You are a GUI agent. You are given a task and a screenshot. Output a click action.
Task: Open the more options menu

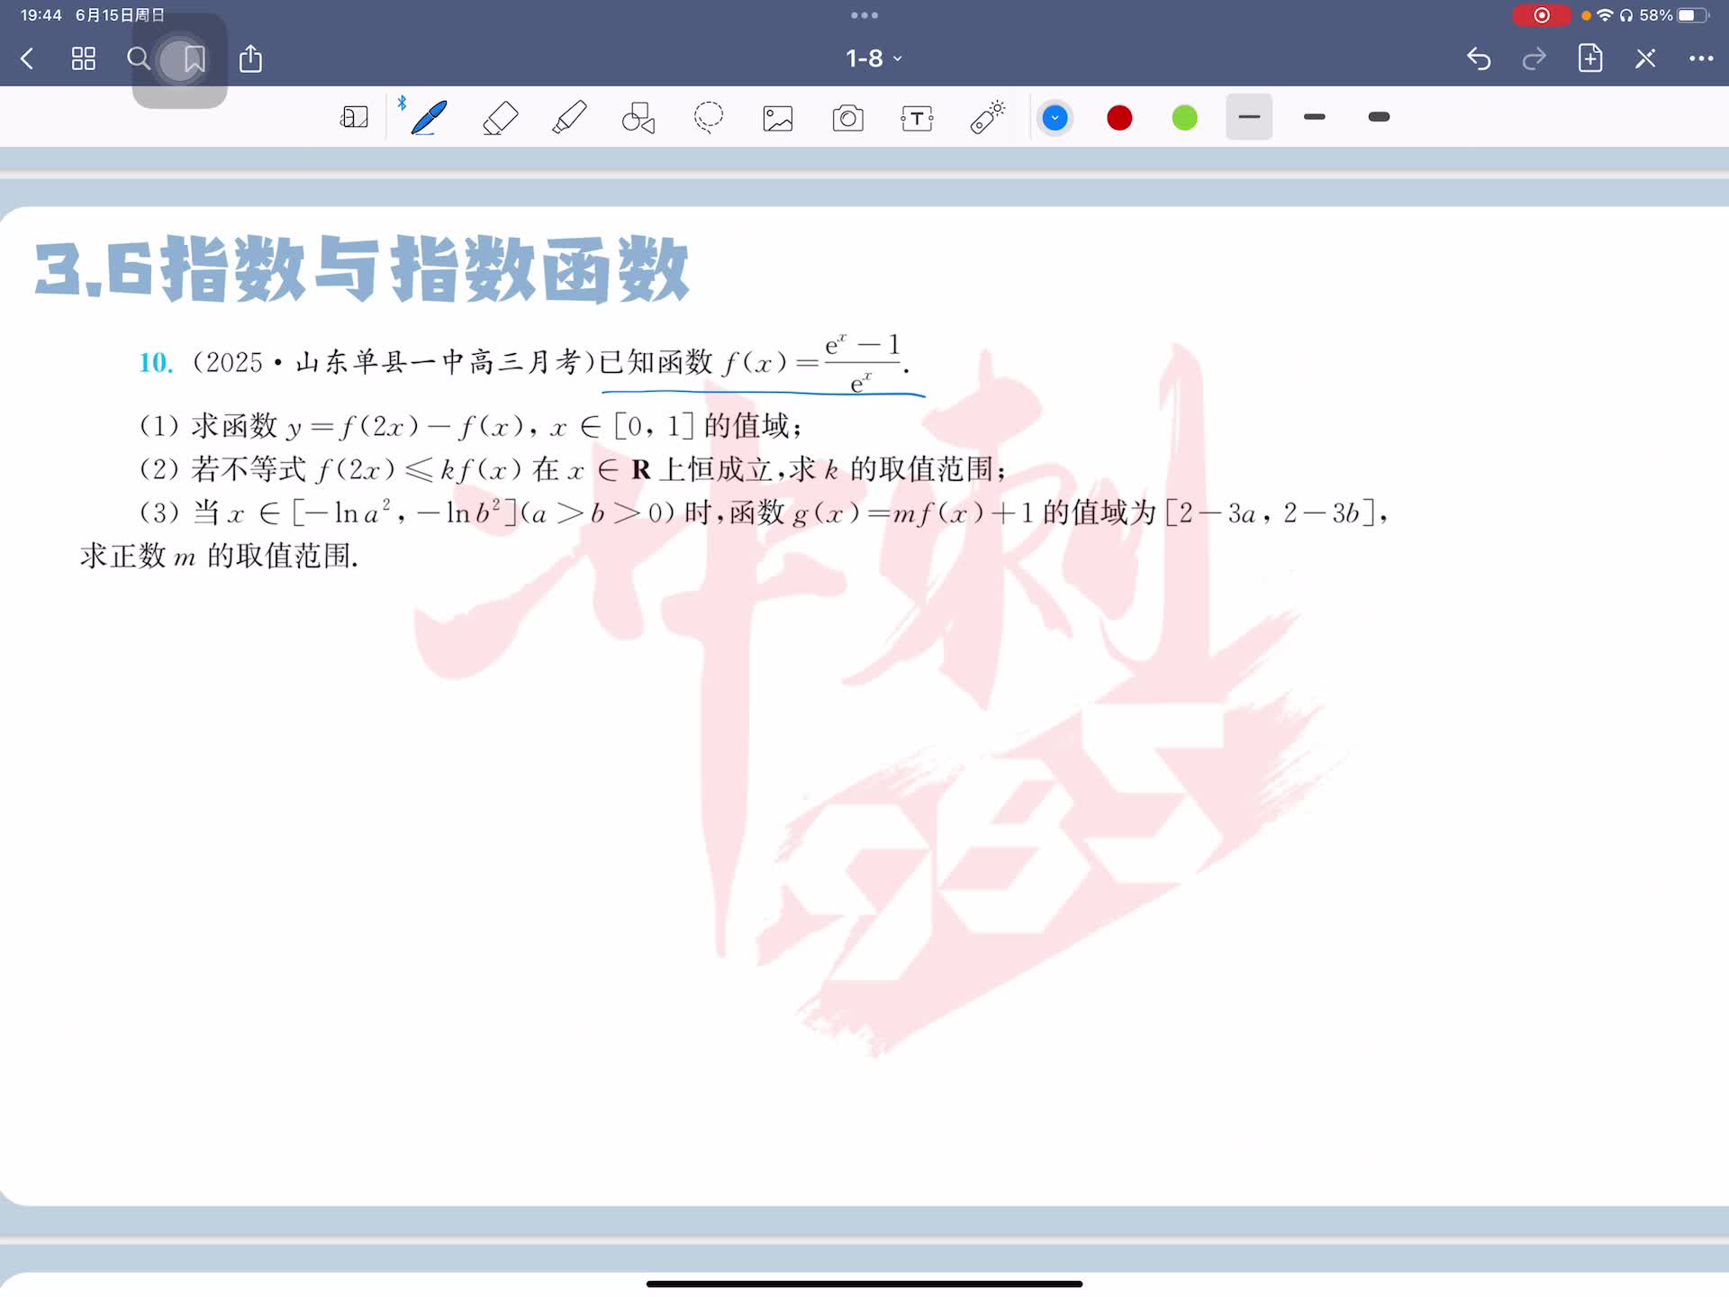point(1700,59)
